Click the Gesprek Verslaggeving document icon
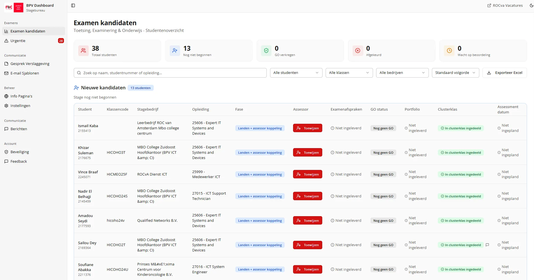The width and height of the screenshot is (534, 280). click(x=6, y=64)
